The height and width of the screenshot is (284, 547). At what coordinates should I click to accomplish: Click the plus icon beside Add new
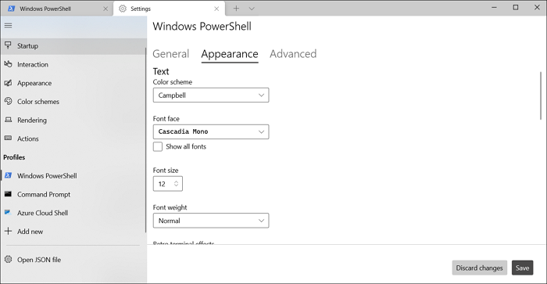point(8,231)
